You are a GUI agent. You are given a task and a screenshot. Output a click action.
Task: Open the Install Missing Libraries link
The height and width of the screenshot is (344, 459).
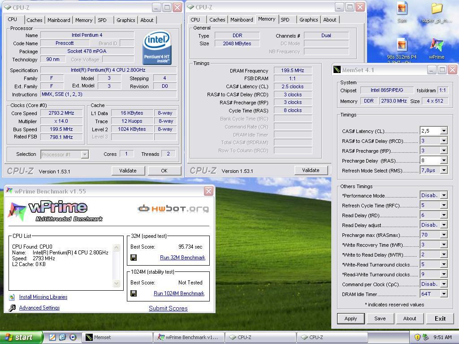43,297
